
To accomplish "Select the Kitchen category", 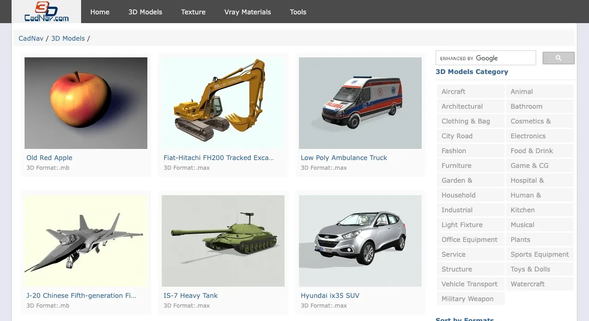I will click(x=539, y=210).
